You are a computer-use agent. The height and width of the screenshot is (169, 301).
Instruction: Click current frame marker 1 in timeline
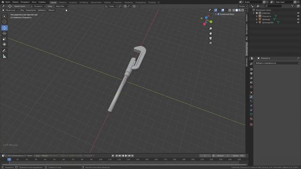(9, 160)
